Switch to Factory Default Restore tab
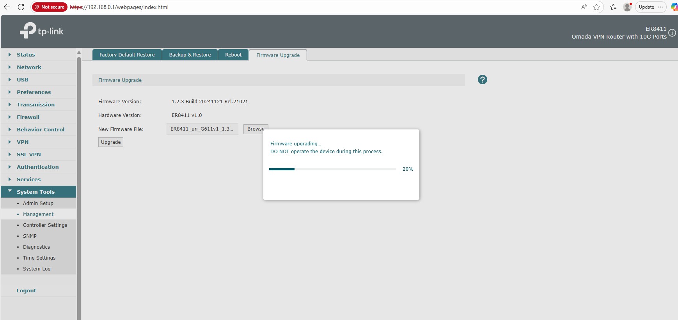Image resolution: width=678 pixels, height=320 pixels. tap(127, 55)
